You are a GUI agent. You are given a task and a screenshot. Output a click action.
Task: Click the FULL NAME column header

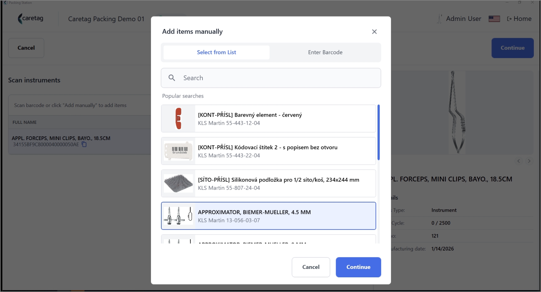click(24, 122)
